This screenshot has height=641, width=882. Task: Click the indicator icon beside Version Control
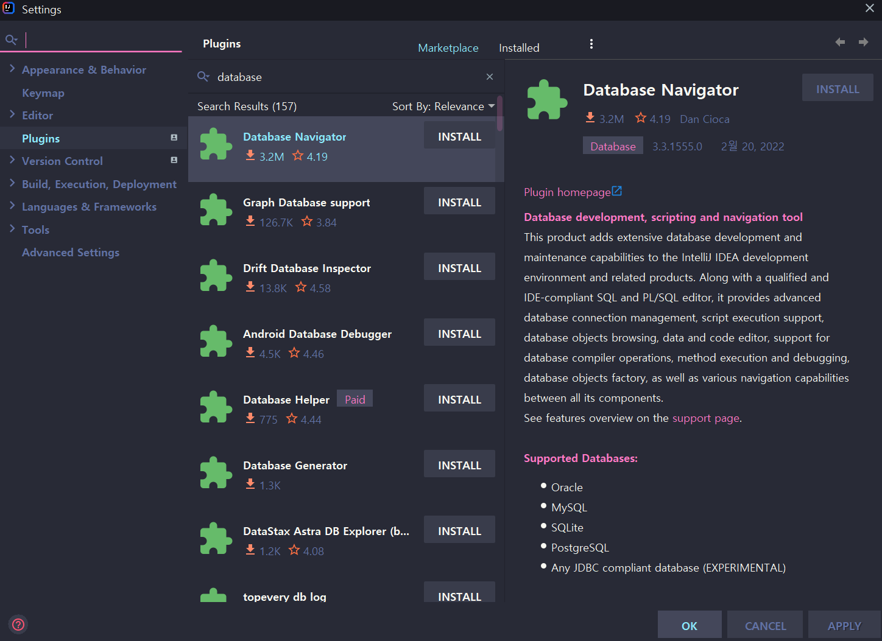174,160
